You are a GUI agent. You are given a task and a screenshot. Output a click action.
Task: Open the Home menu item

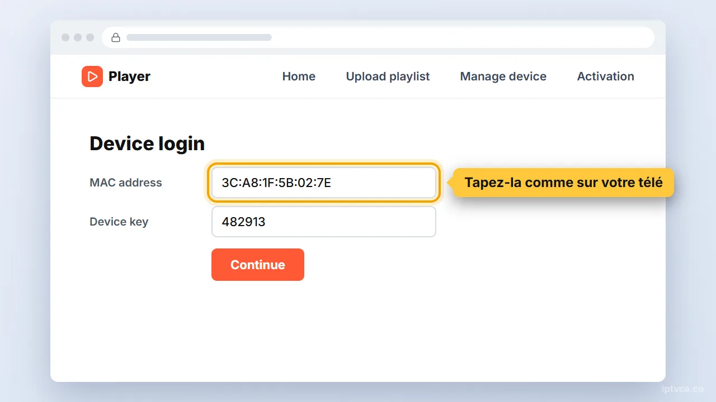(299, 76)
